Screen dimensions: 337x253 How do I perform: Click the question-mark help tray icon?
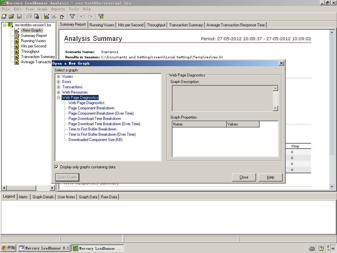tap(321, 248)
